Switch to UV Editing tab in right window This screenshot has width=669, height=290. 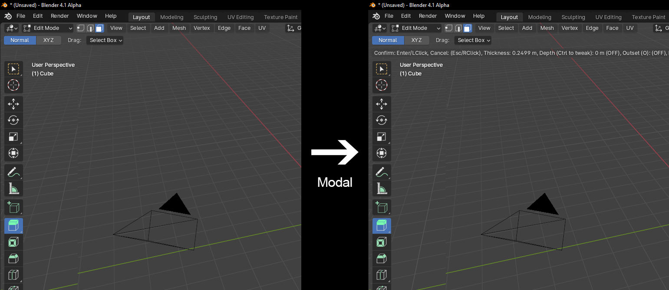[x=609, y=17]
